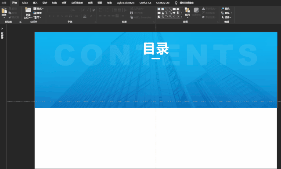Click the Find magnifier button
Screen dimensions: 281x169
(x=225, y=9)
